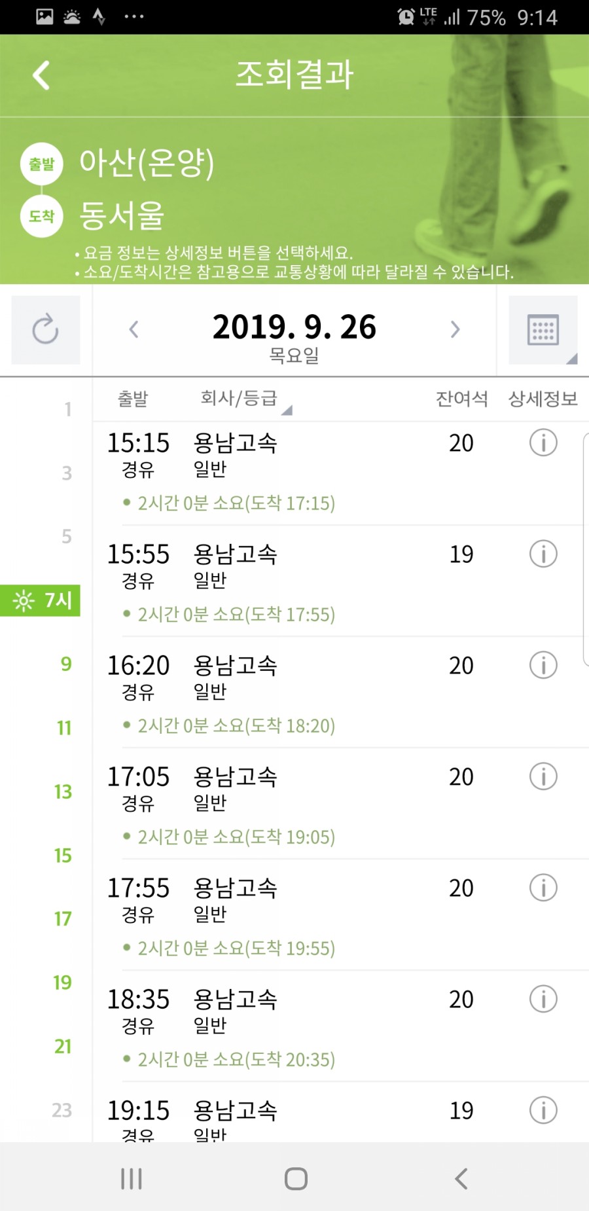Refresh the bus schedule results
Viewport: 589px width, 1211px height.
(46, 329)
